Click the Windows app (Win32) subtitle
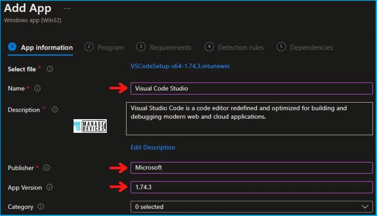Image resolution: width=377 pixels, height=216 pixels. pos(33,20)
